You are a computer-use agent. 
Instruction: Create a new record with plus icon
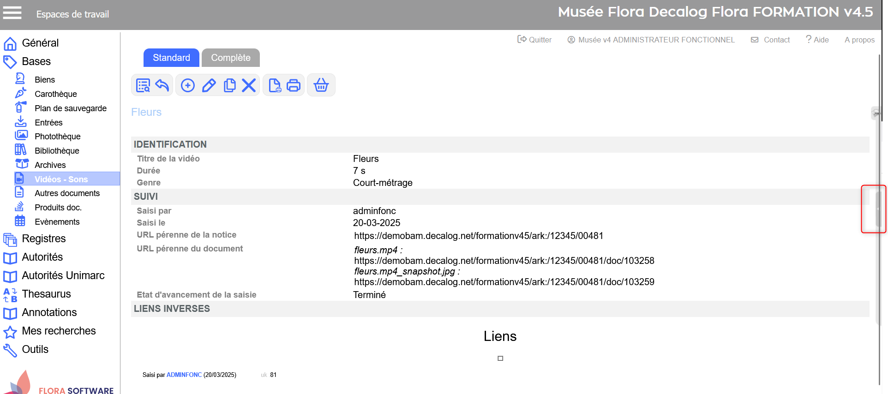[x=187, y=85]
